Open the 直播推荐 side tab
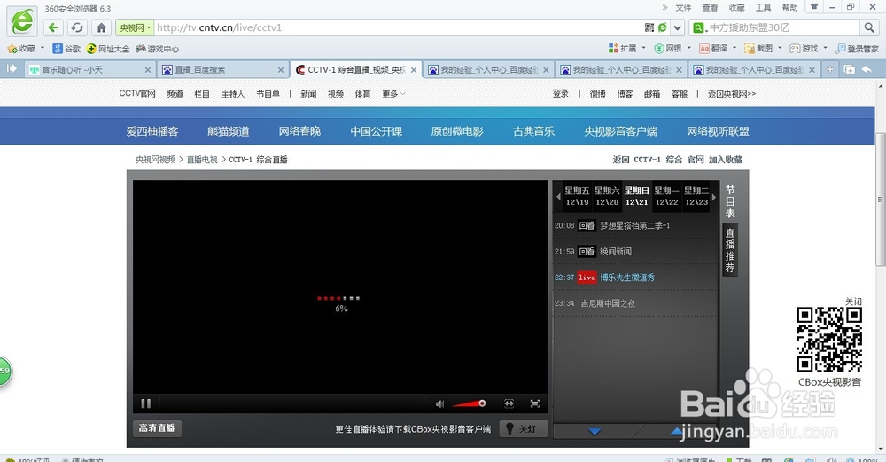 pyautogui.click(x=730, y=250)
